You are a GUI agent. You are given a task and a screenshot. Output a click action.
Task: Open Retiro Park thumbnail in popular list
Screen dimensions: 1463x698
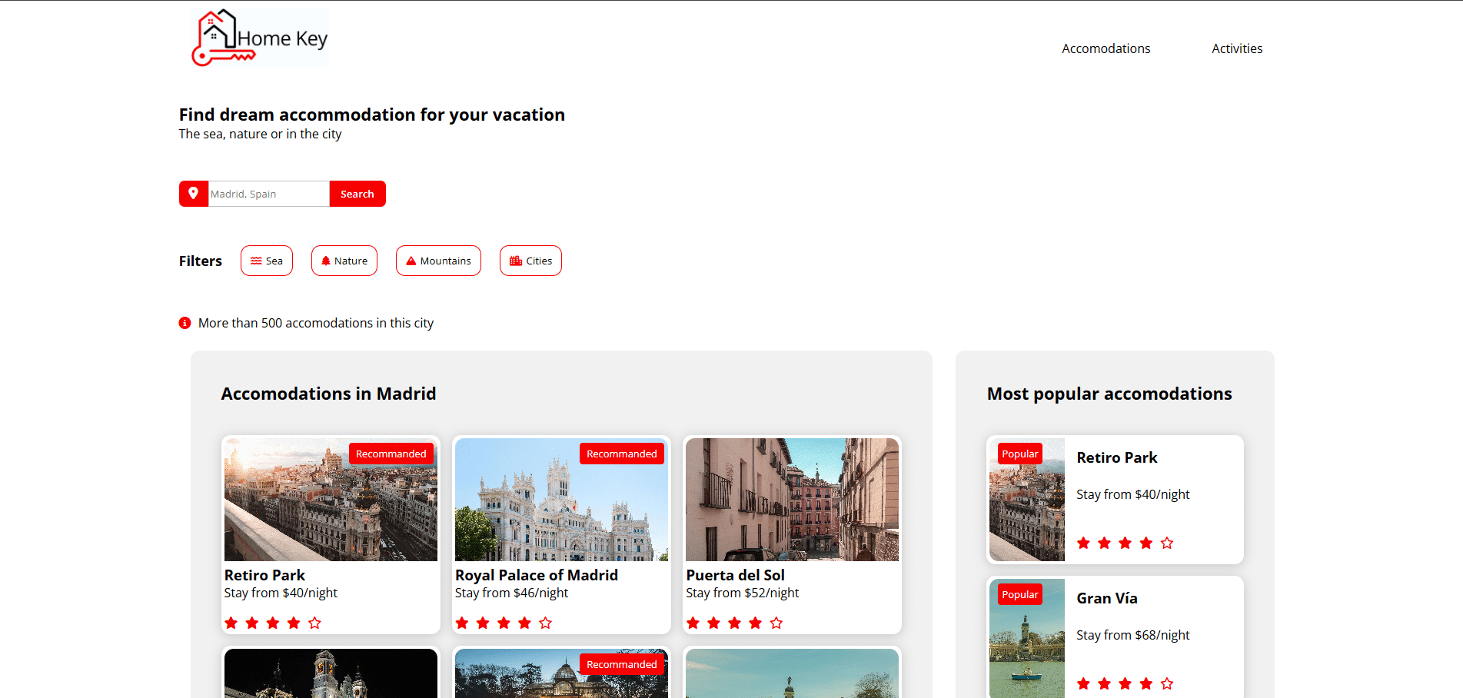point(1027,500)
